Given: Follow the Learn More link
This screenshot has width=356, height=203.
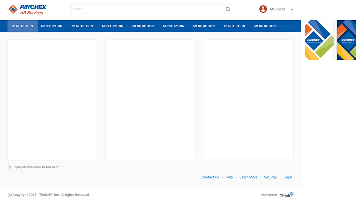Looking at the screenshot, I should [248, 177].
